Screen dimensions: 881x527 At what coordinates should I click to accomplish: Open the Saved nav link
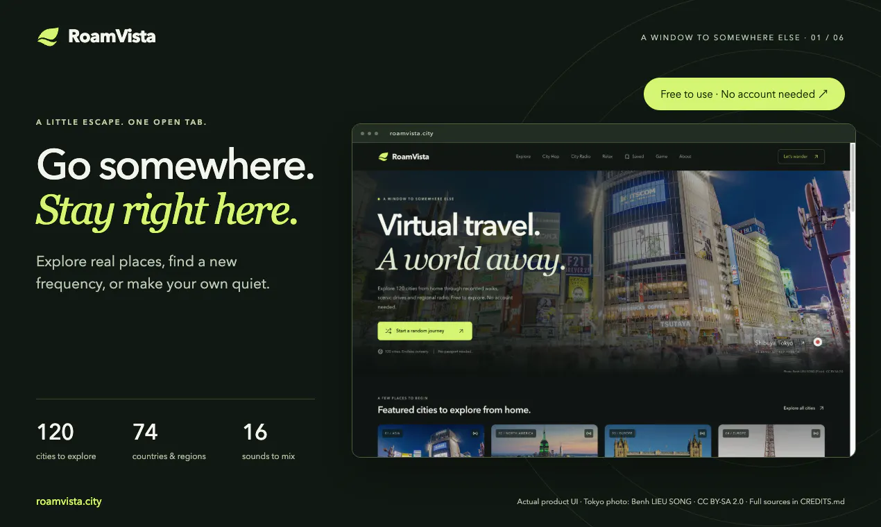point(634,157)
